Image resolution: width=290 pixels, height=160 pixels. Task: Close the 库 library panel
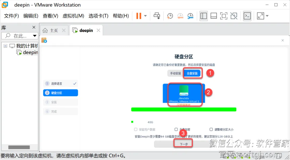(x=34, y=27)
